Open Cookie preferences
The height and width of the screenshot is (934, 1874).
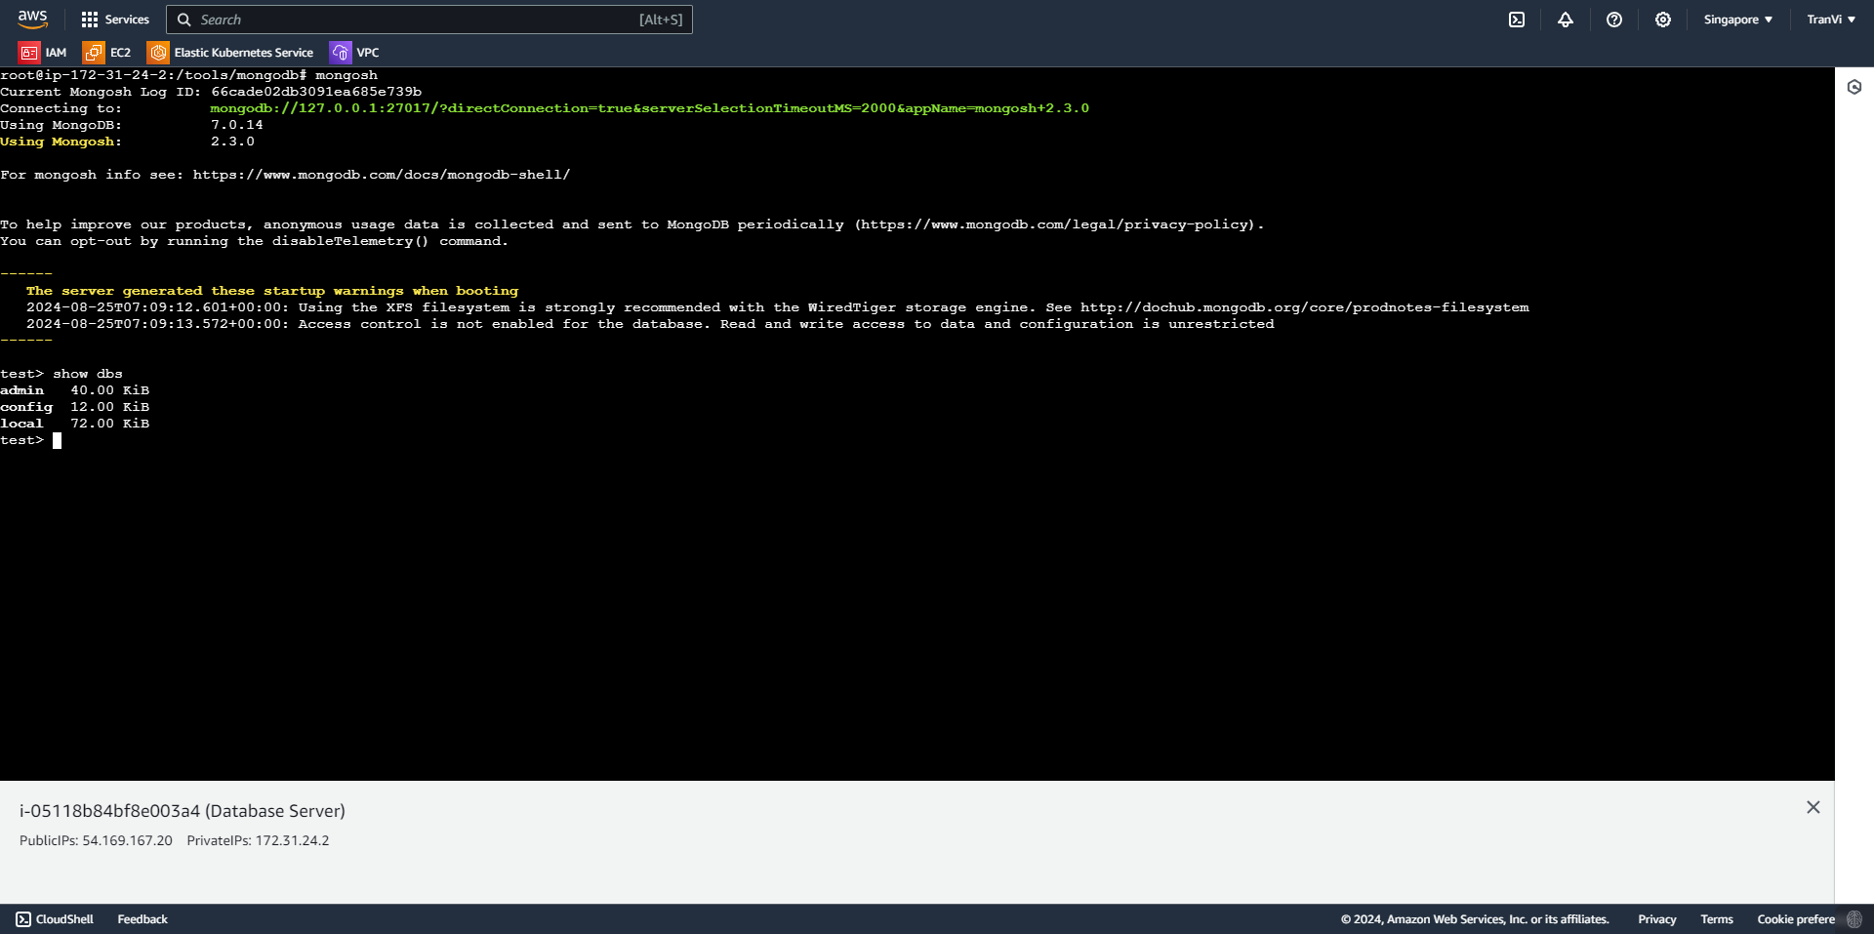pos(1794,918)
